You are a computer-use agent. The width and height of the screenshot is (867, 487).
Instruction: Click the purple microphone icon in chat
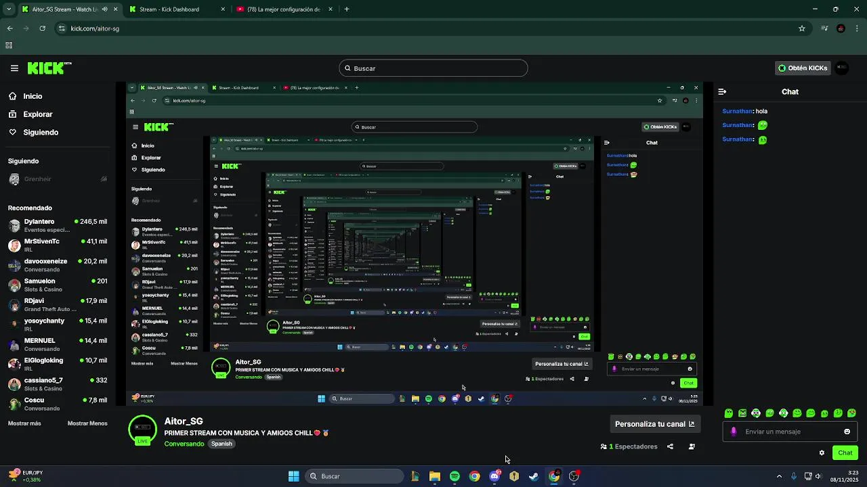tap(734, 432)
